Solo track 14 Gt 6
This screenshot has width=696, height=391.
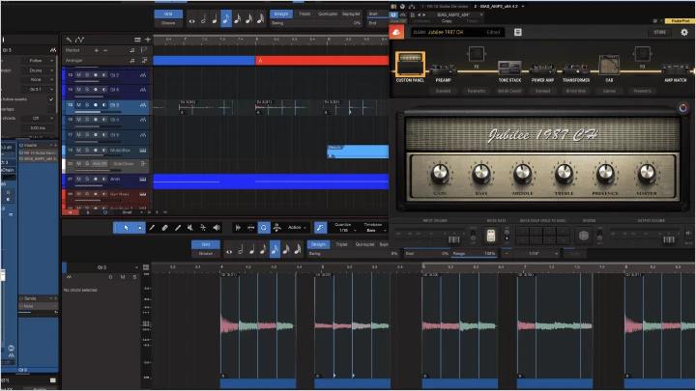[87, 90]
